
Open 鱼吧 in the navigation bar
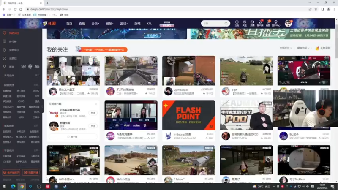137,24
